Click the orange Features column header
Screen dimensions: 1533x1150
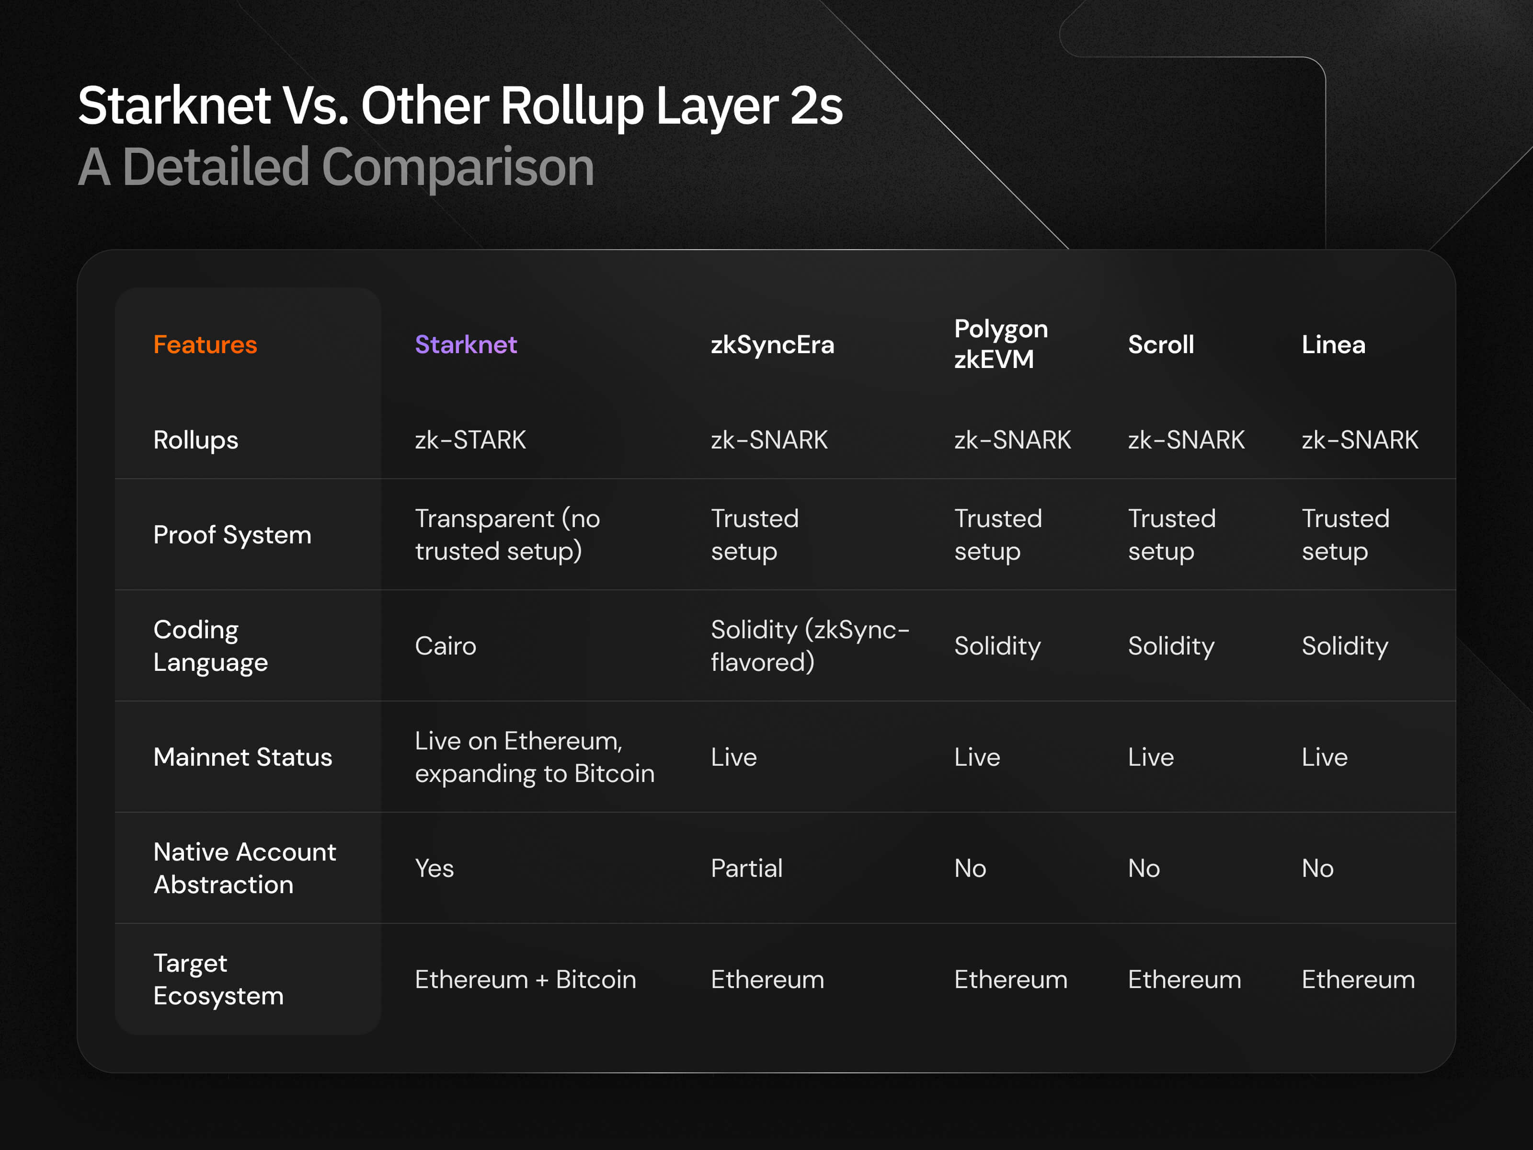click(x=205, y=345)
